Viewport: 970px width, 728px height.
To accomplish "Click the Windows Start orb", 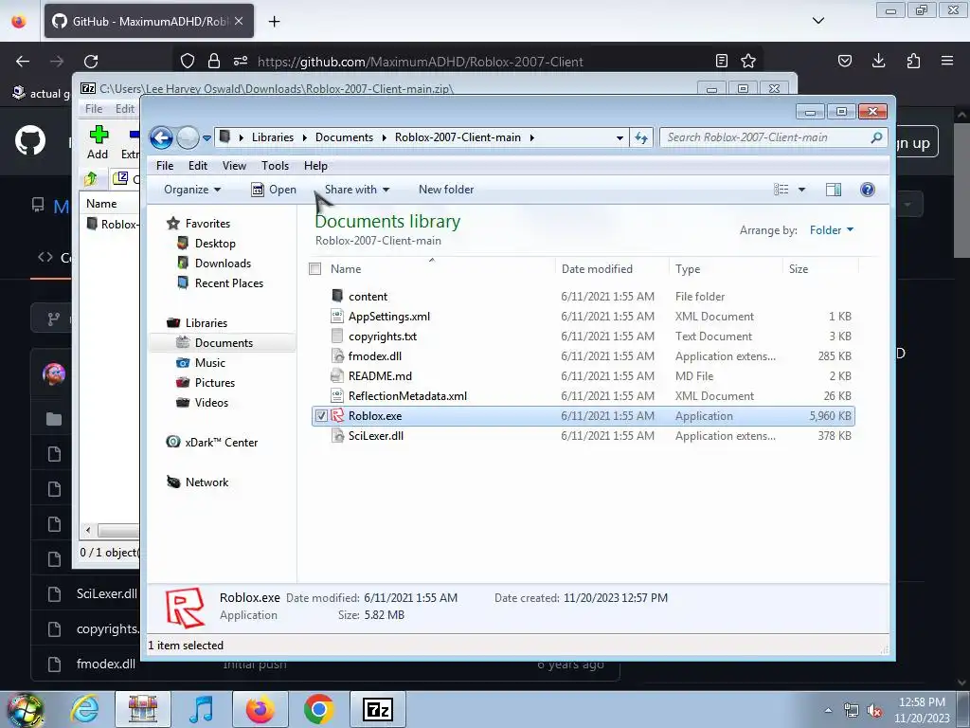I will [26, 710].
